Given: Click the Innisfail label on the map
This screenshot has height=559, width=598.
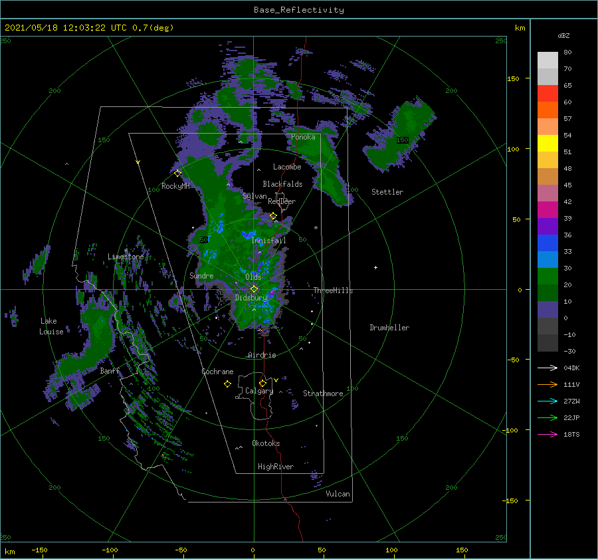Looking at the screenshot, I should 268,241.
